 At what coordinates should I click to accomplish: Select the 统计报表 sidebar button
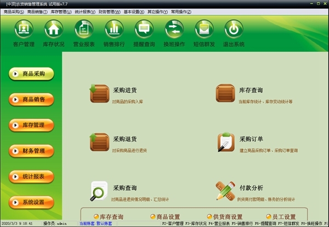[31, 177]
